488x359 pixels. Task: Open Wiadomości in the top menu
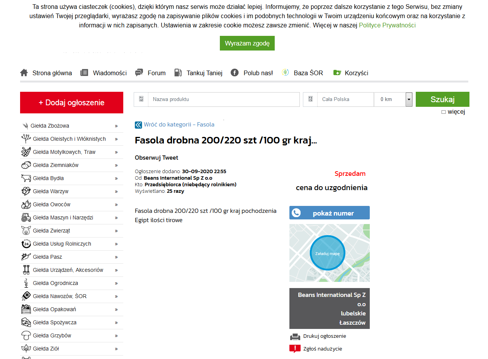(109, 73)
